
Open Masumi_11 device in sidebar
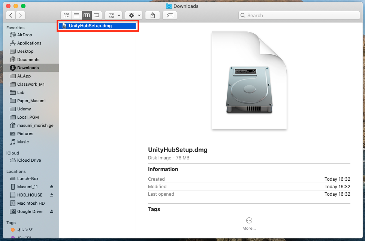[27, 187]
